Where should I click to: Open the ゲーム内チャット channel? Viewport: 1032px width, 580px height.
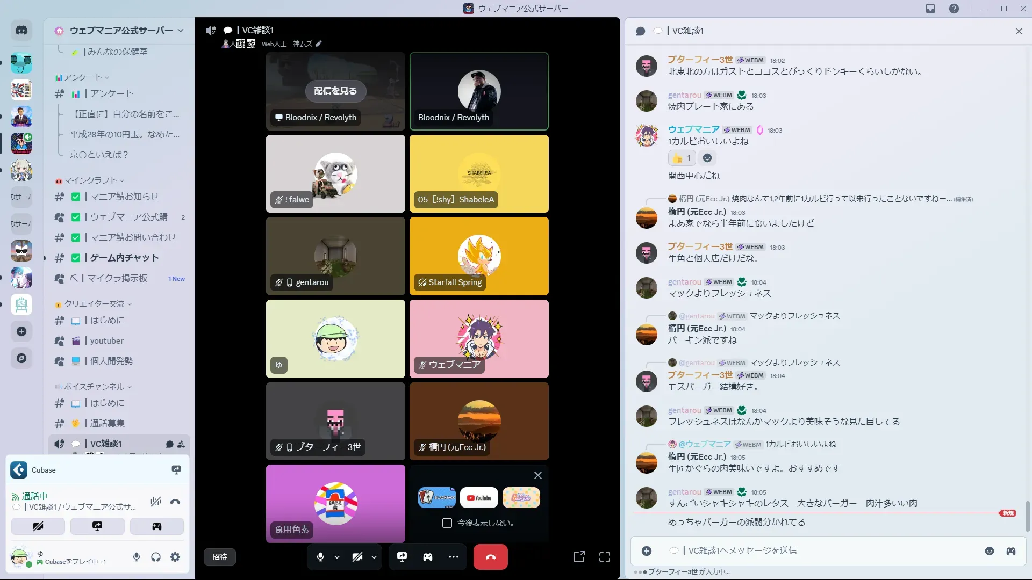point(124,258)
